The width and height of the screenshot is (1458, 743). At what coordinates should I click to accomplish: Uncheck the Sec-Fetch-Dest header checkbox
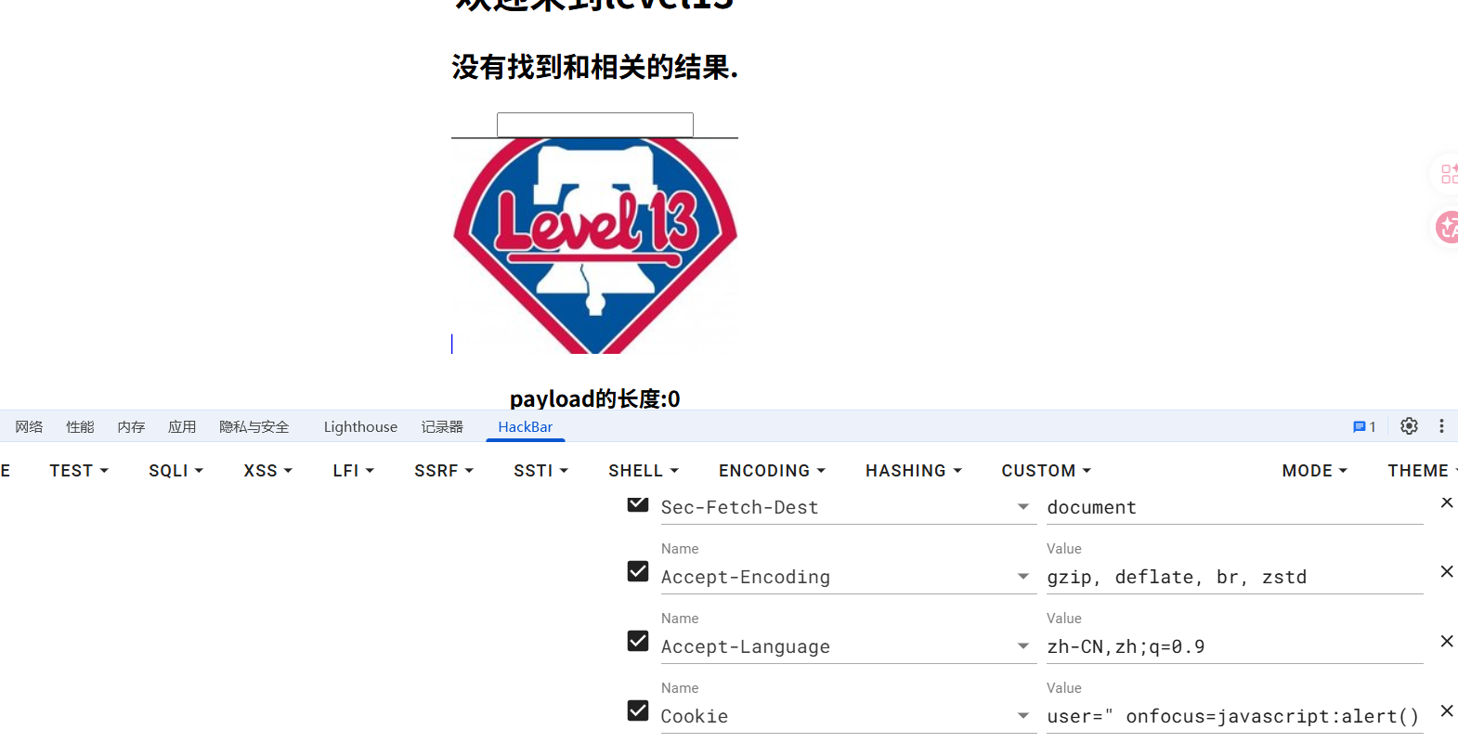pos(638,502)
